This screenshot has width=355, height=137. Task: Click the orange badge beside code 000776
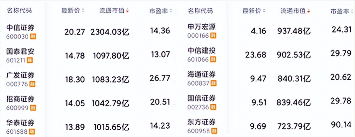33,84
